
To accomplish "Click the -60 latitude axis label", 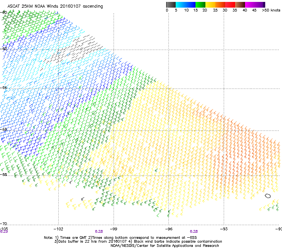I will coord(3,12).
